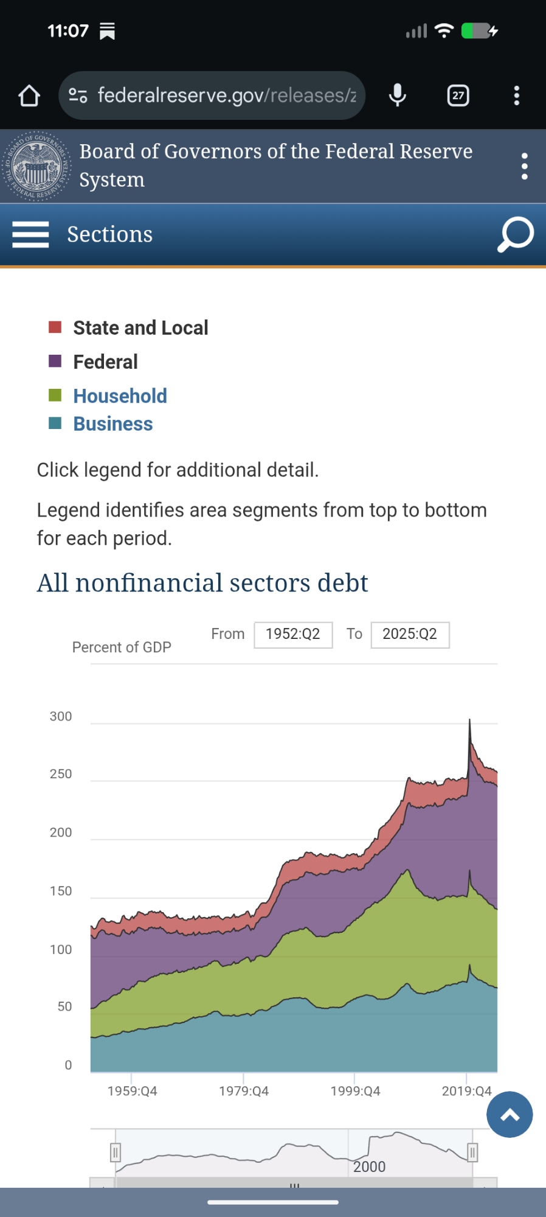Viewport: 546px width, 1217px height.
Task: Click the State and Local red swatch
Action: click(55, 327)
